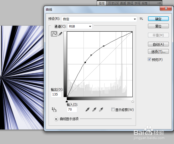Click the Auto (自动) button
The height and width of the screenshot is (144, 174).
click(x=158, y=44)
